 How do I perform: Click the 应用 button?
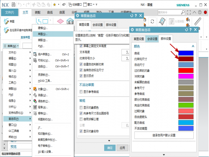coord(122,148)
